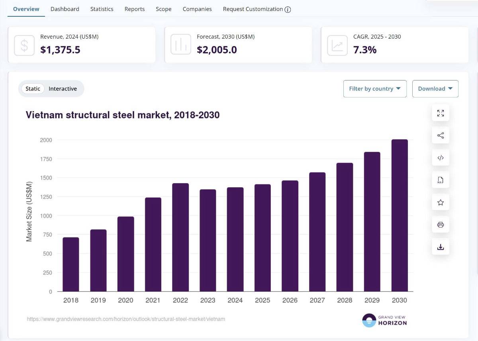
Task: Click the Grand View Horizon logo
Action: [x=384, y=320]
